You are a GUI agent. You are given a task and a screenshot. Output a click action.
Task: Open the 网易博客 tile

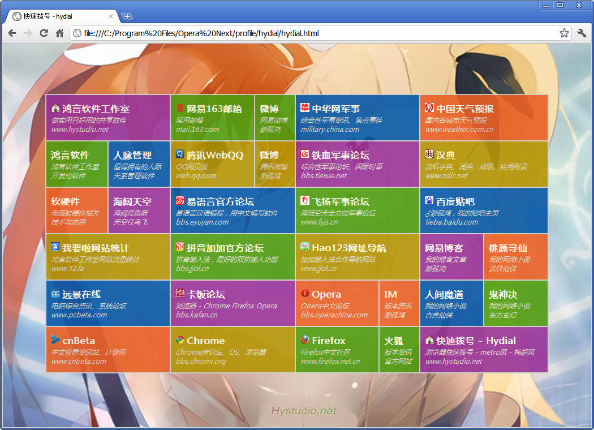451,257
